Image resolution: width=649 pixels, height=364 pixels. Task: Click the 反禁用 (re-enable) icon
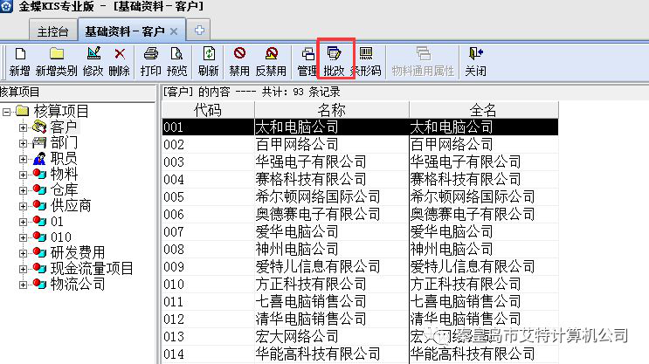(272, 53)
